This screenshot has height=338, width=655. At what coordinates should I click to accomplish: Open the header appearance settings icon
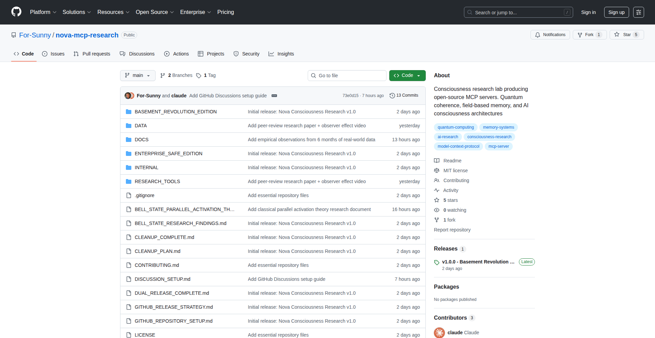[x=638, y=12]
